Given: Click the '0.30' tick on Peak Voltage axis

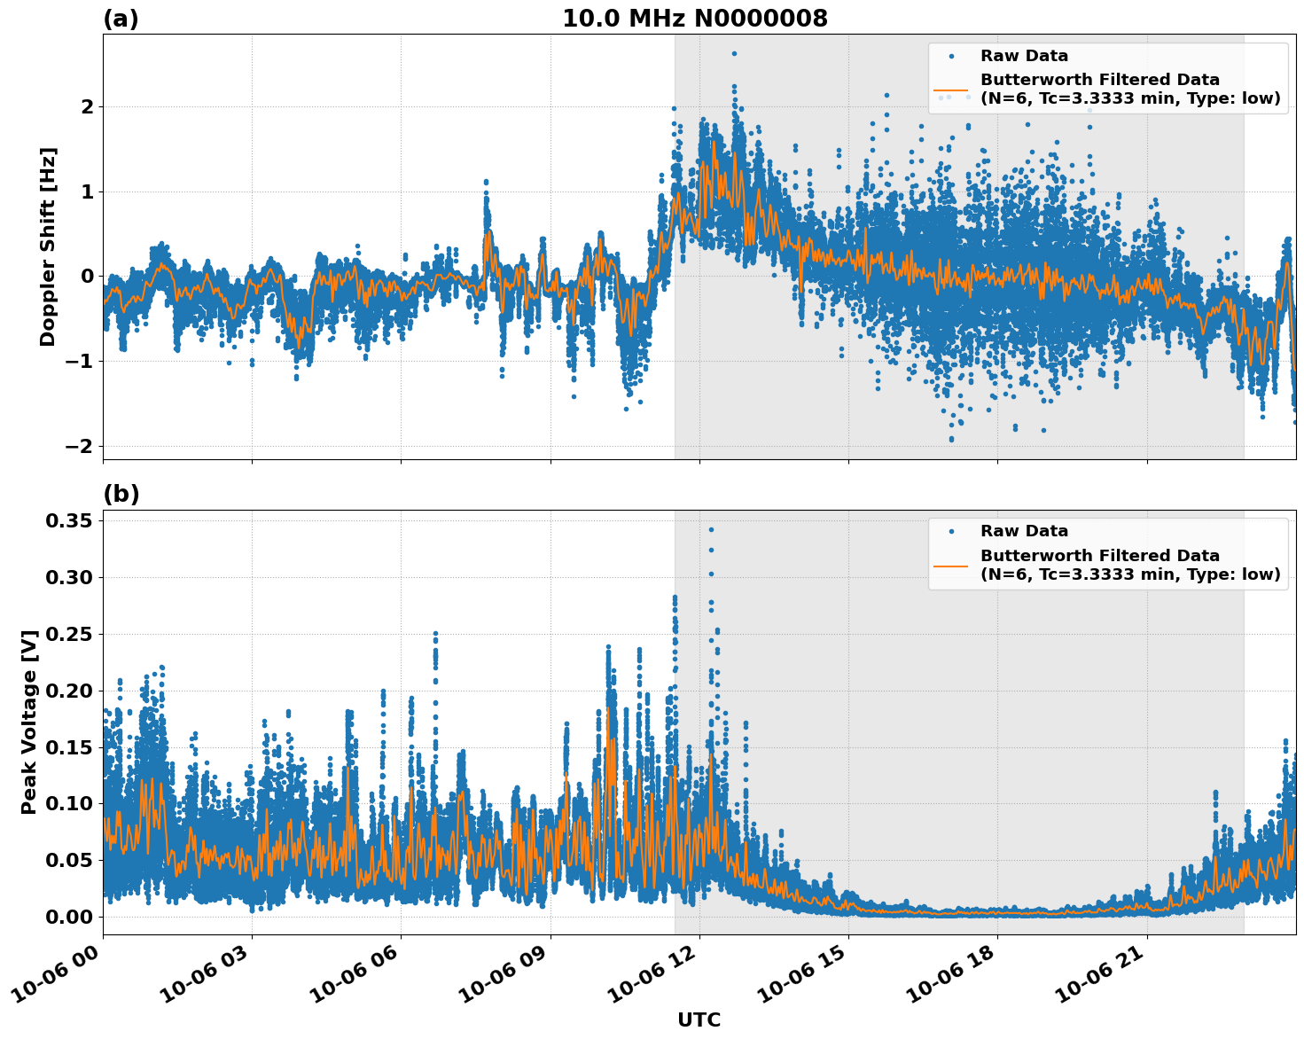Looking at the screenshot, I should (69, 577).
